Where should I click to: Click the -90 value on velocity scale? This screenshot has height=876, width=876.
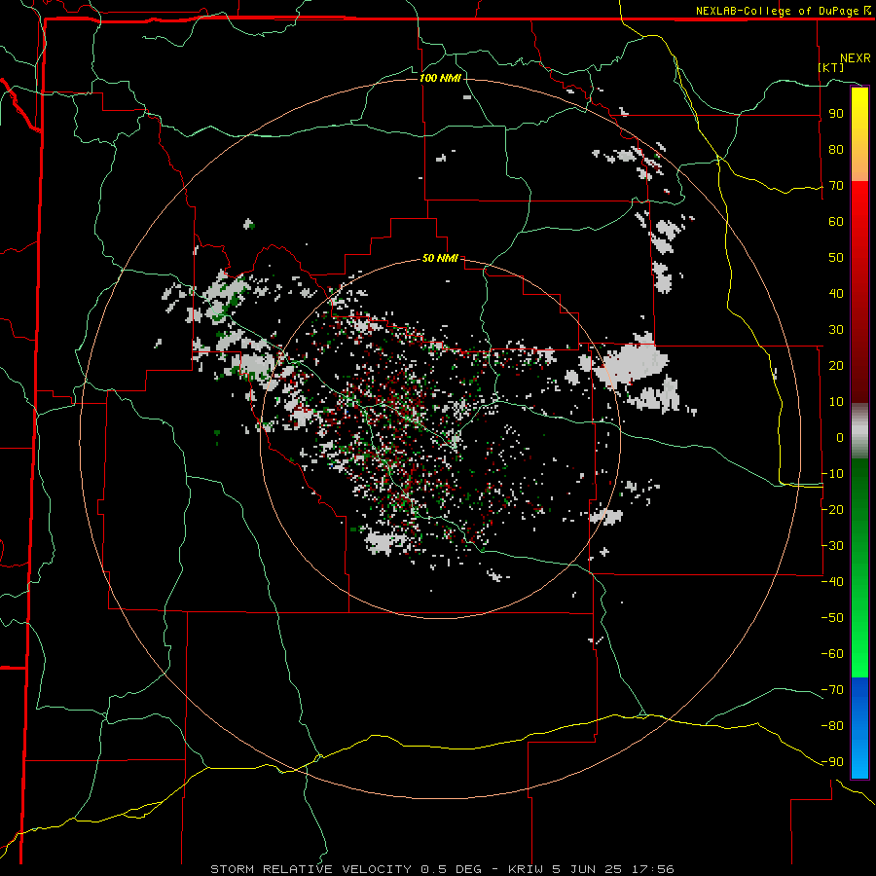click(832, 762)
